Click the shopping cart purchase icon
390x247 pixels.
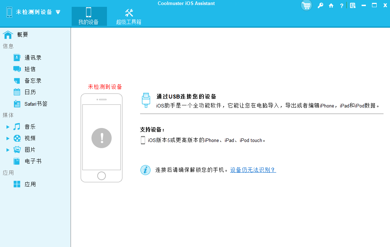[x=306, y=5]
